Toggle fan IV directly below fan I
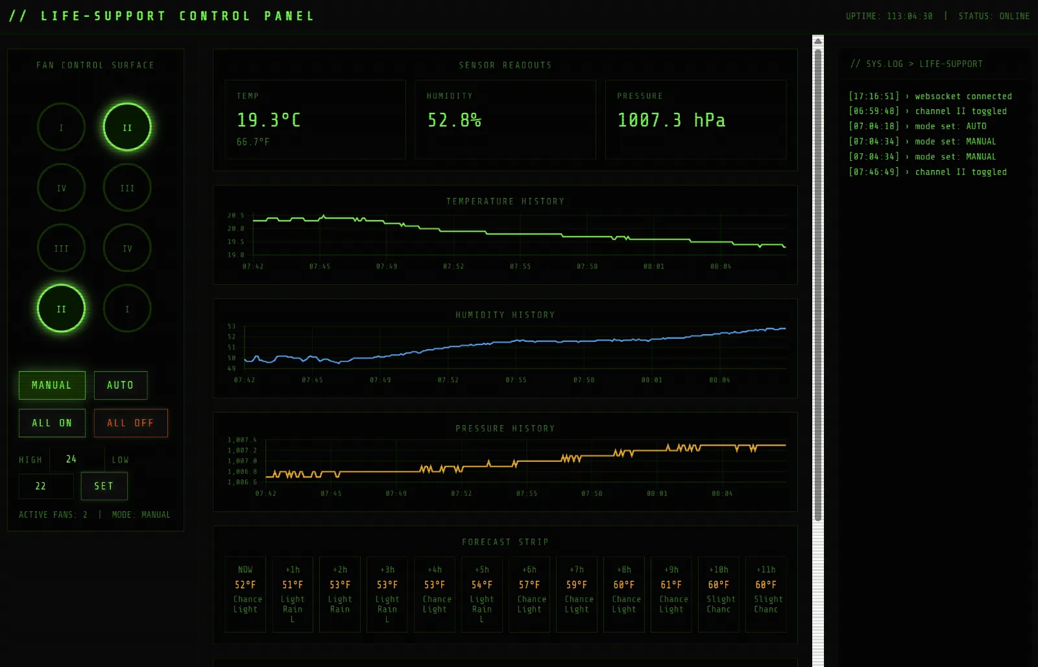 tap(61, 188)
